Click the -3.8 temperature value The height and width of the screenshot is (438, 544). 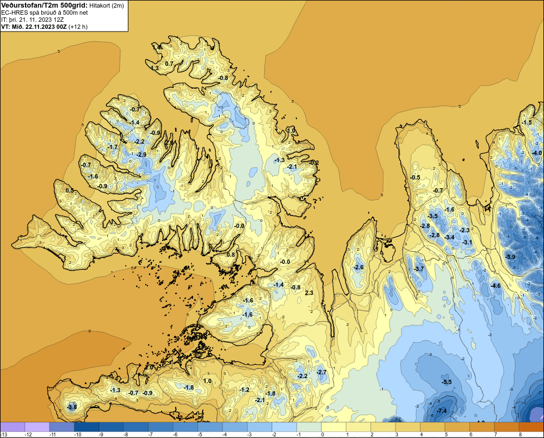pos(71,407)
